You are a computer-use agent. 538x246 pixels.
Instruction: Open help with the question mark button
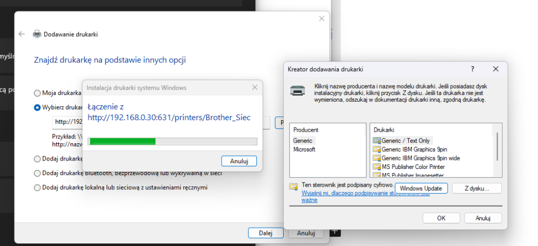[472, 69]
